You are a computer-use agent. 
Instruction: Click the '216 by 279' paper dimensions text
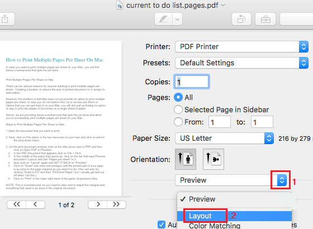coord(295,139)
